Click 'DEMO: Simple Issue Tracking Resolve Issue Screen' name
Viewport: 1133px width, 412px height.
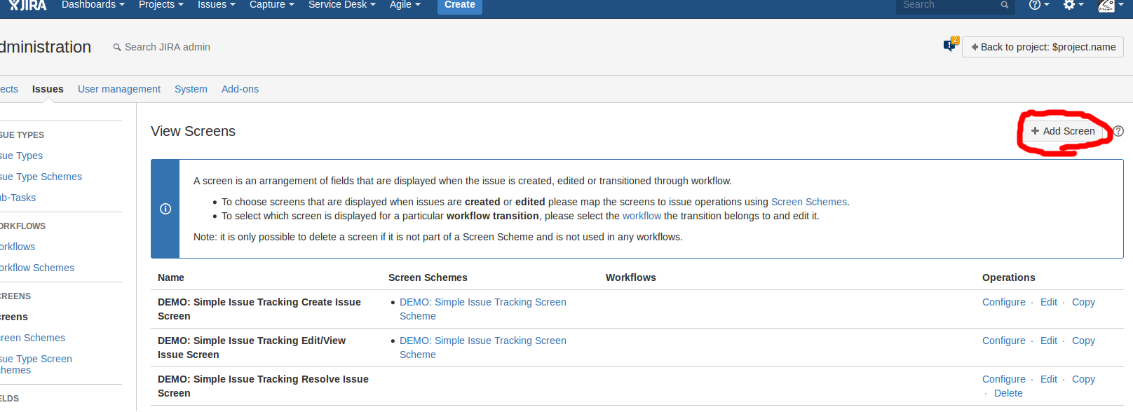263,386
